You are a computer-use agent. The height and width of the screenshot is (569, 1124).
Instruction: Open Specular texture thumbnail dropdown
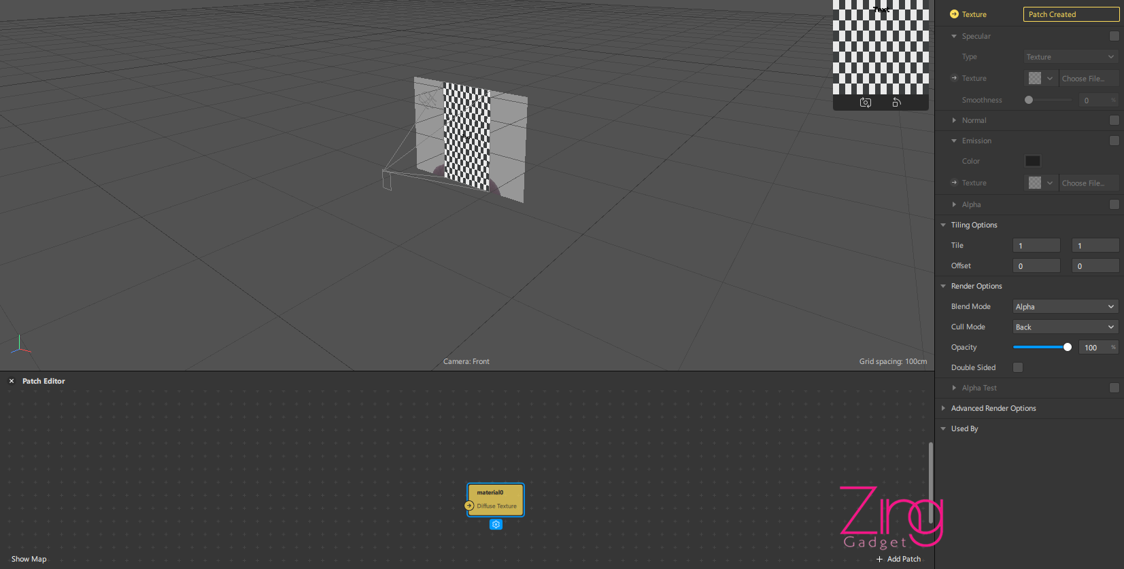click(x=1041, y=79)
